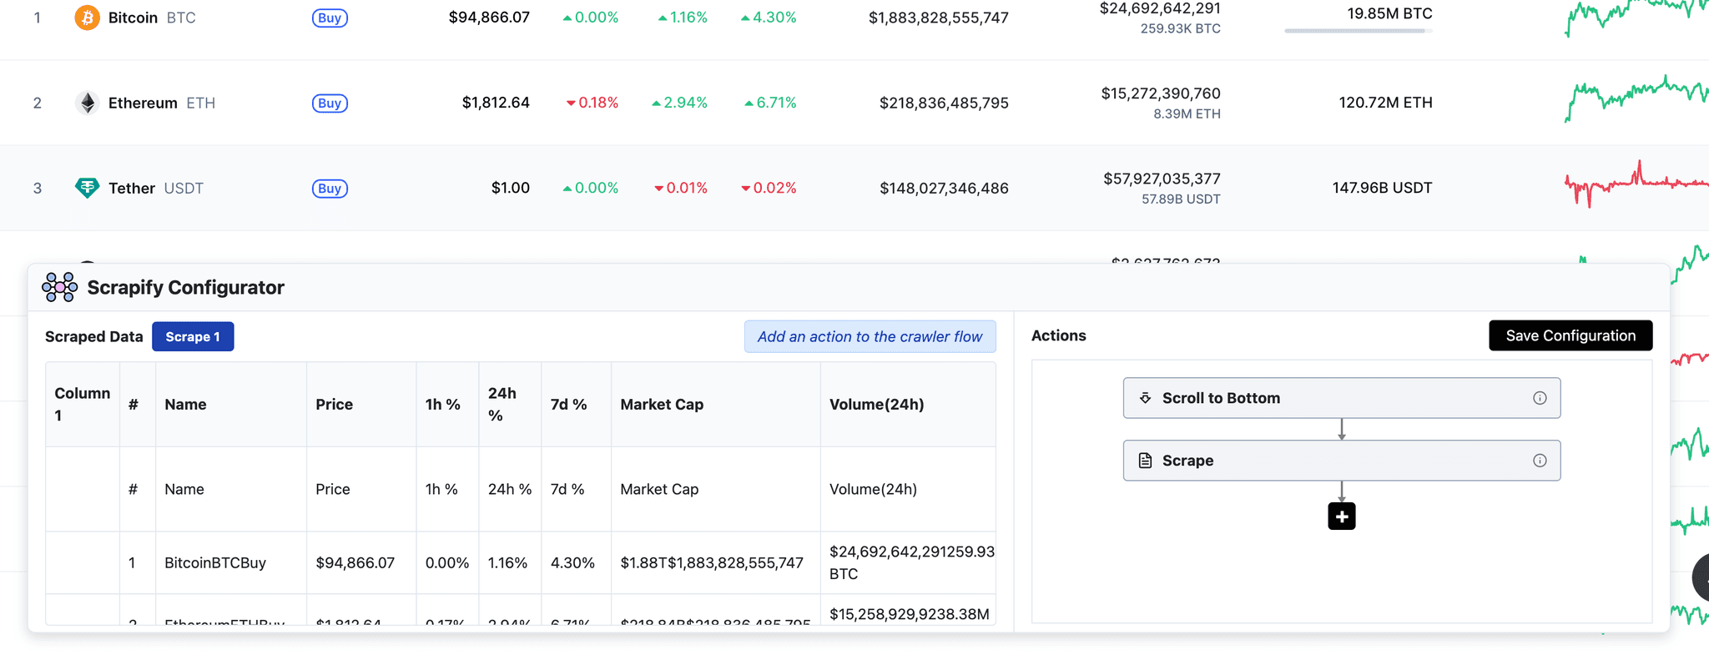Click the Scrape document icon
Screen dimensions: 1709x655
[1146, 461]
